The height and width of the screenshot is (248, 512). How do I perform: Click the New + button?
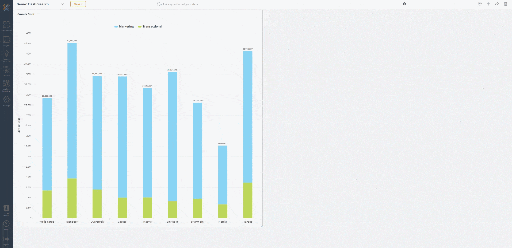[78, 4]
